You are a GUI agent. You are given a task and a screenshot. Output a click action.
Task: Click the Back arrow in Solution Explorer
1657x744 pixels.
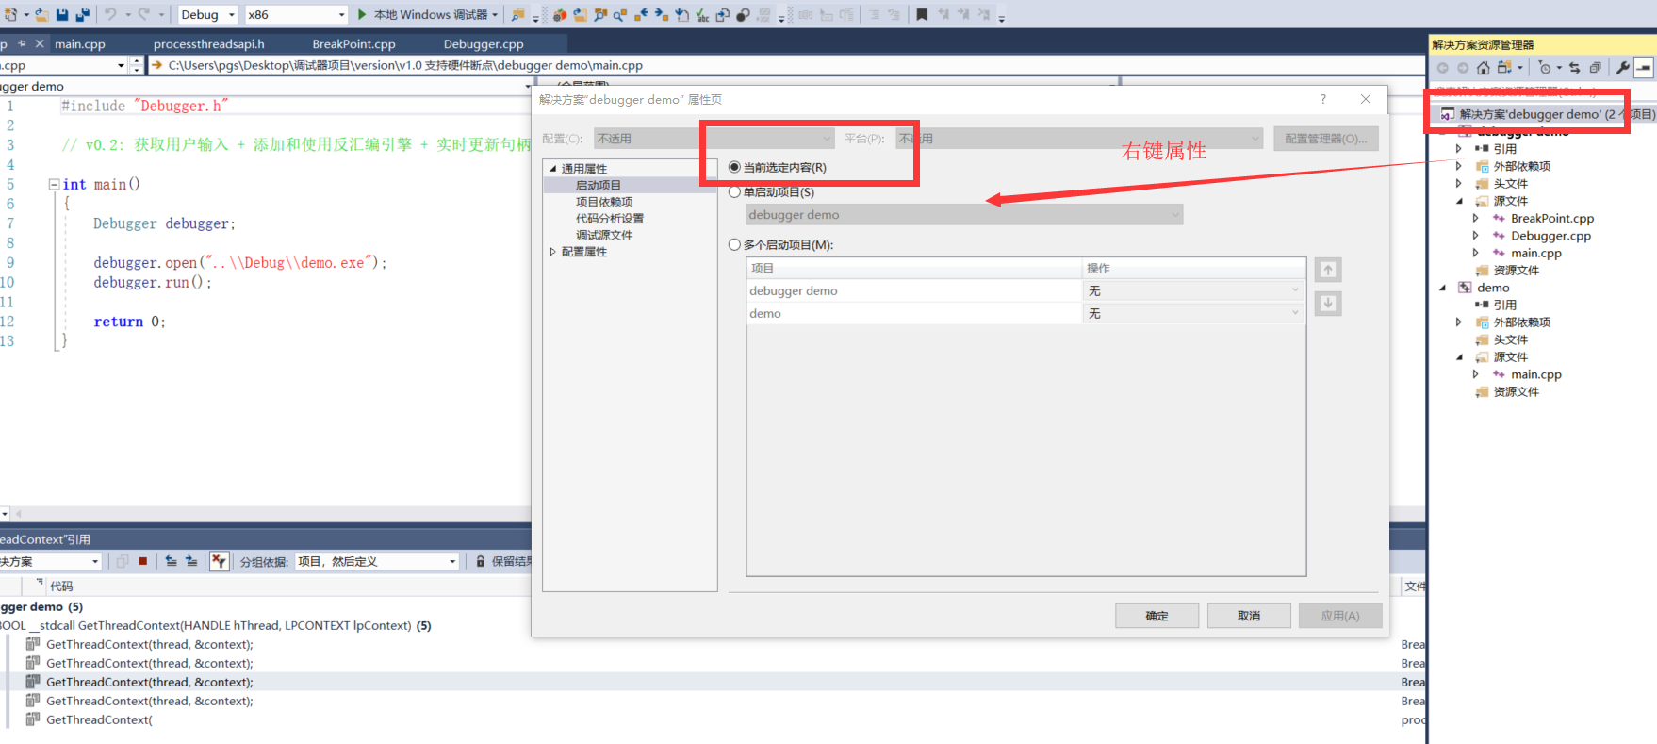click(x=1442, y=67)
